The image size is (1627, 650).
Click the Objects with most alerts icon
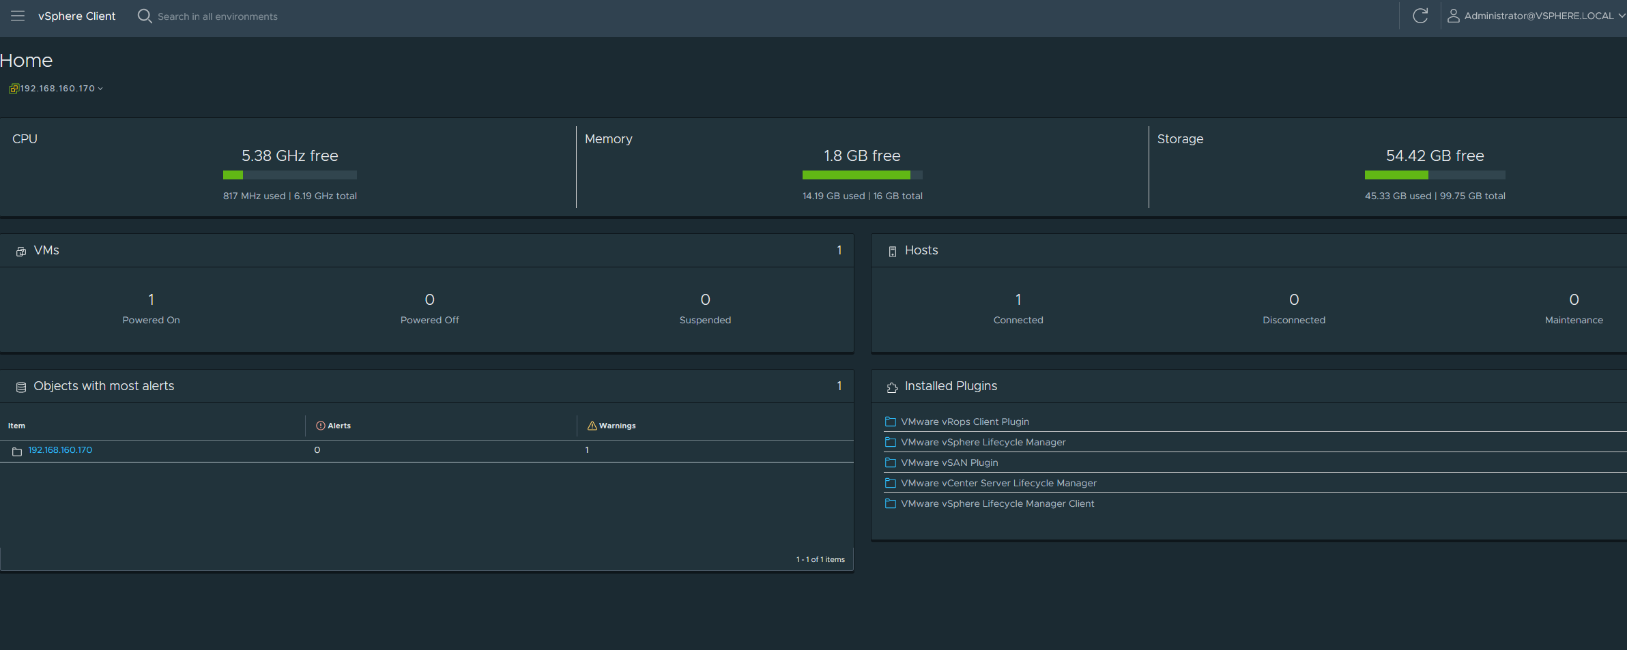[x=21, y=387]
